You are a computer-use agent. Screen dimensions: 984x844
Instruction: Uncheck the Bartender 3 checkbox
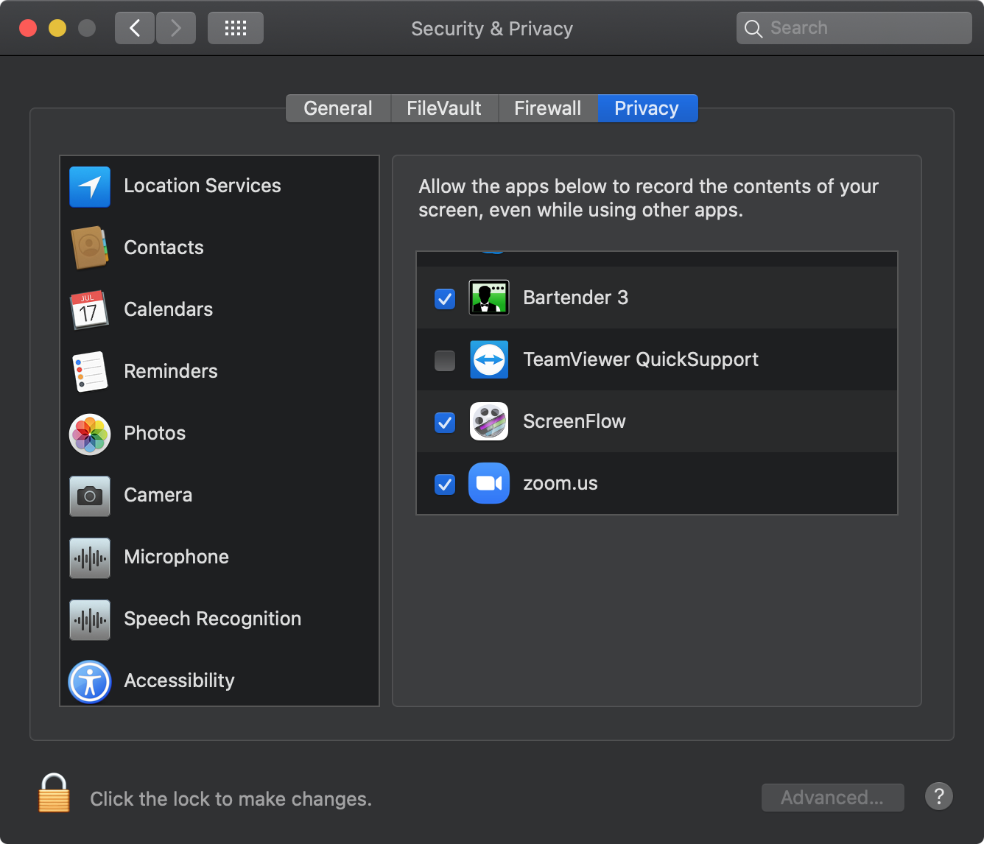tap(445, 298)
